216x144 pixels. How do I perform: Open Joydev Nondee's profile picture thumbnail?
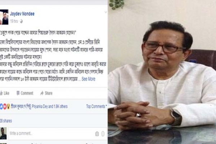4,17
